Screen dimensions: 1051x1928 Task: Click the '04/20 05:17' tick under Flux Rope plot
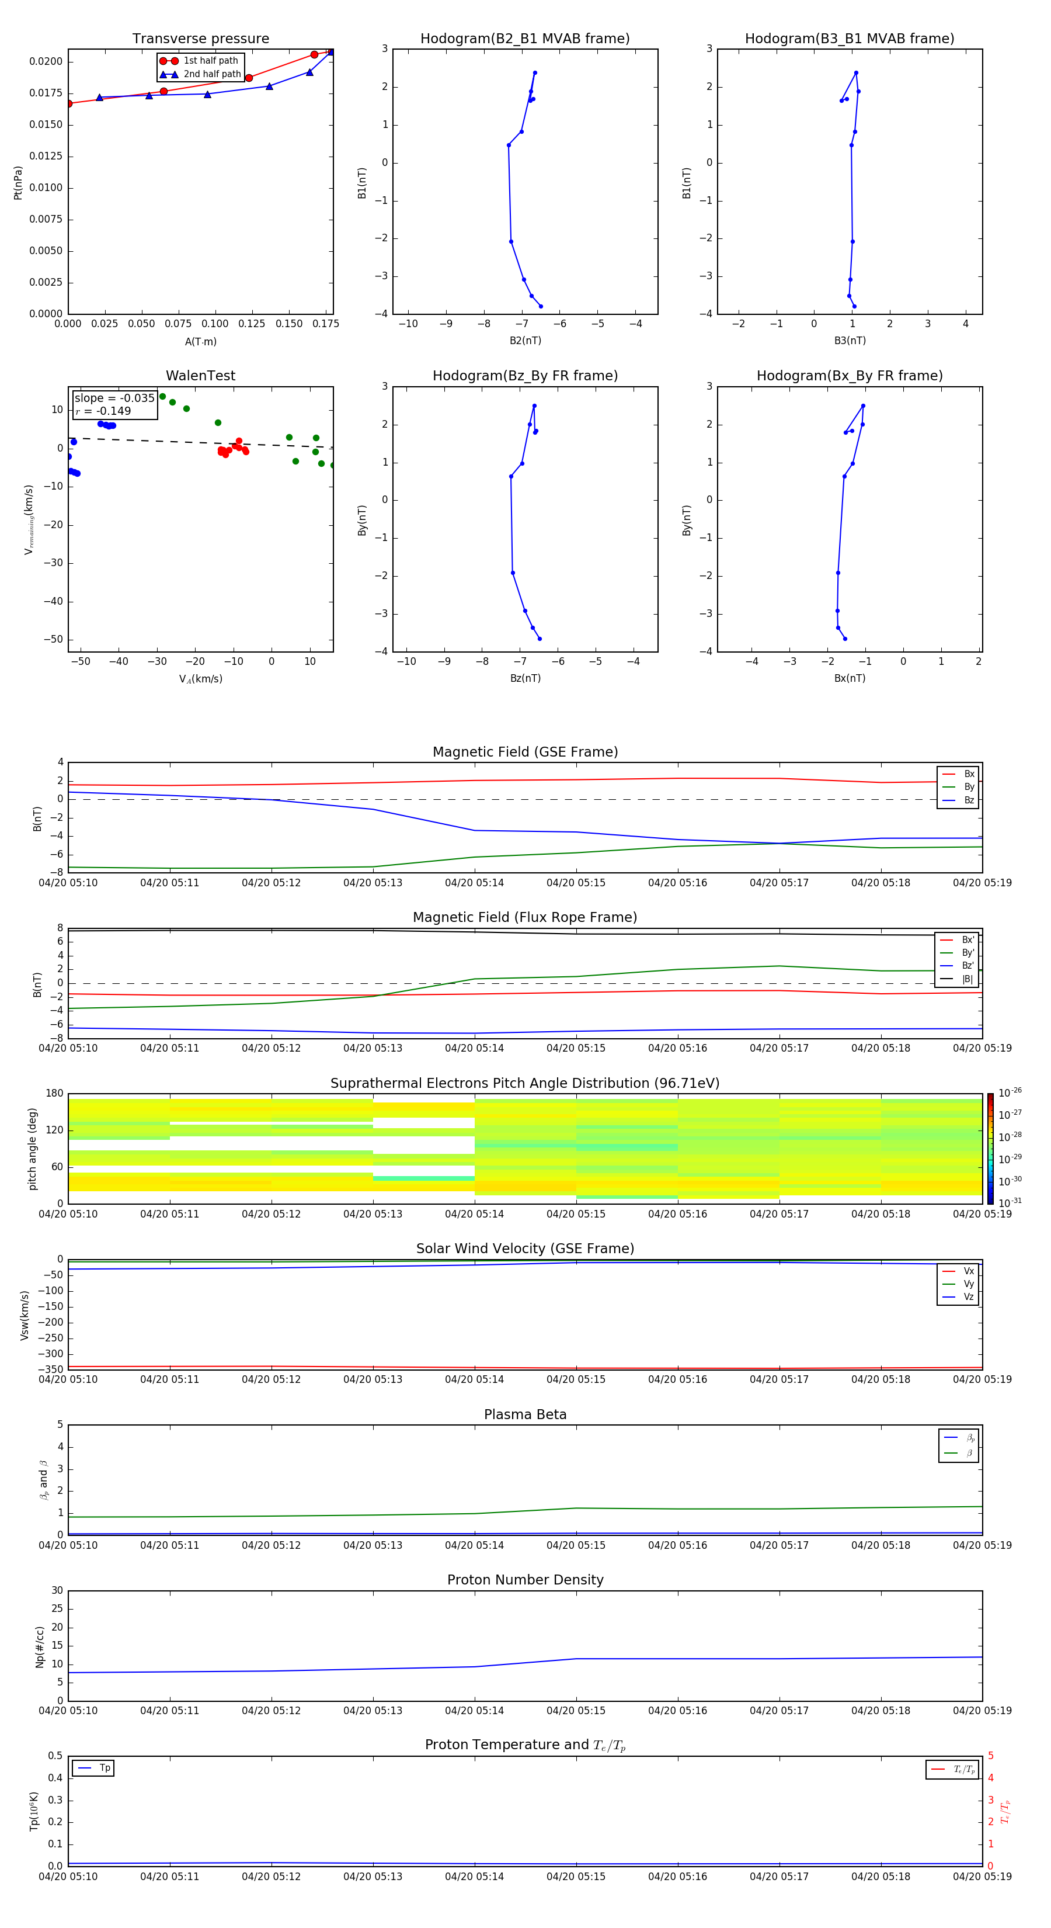pos(779,1049)
